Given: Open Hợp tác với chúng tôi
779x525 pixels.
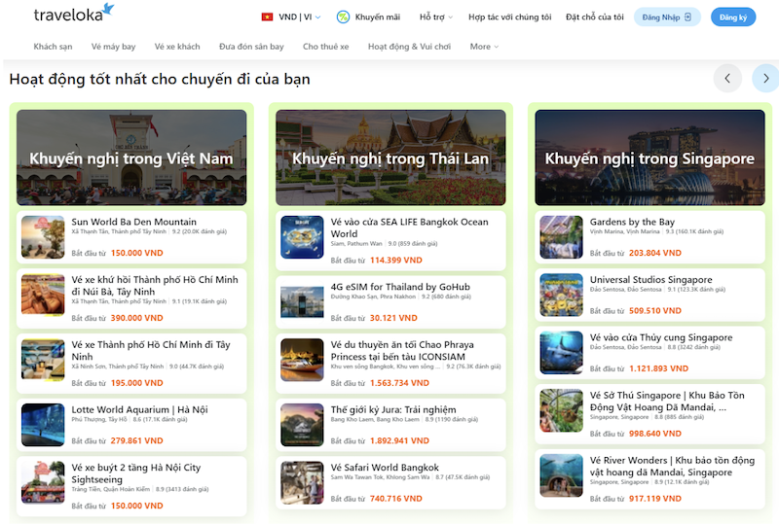Looking at the screenshot, I should (x=509, y=17).
